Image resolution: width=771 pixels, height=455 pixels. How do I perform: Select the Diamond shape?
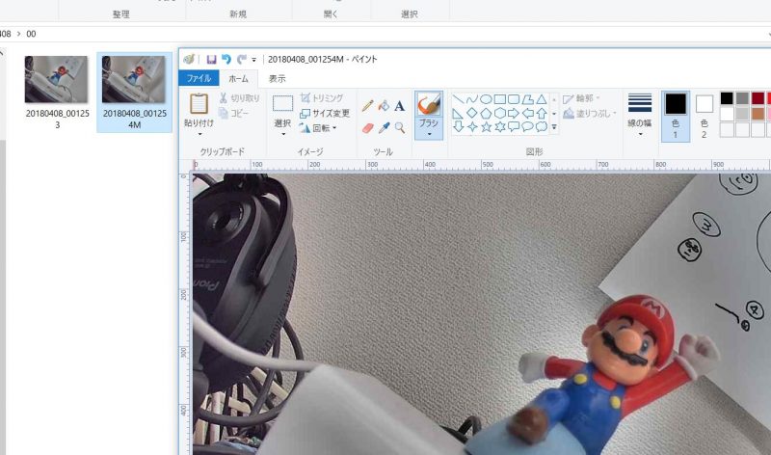472,113
